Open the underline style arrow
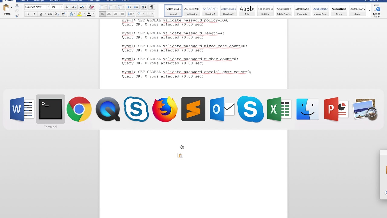 click(45, 14)
